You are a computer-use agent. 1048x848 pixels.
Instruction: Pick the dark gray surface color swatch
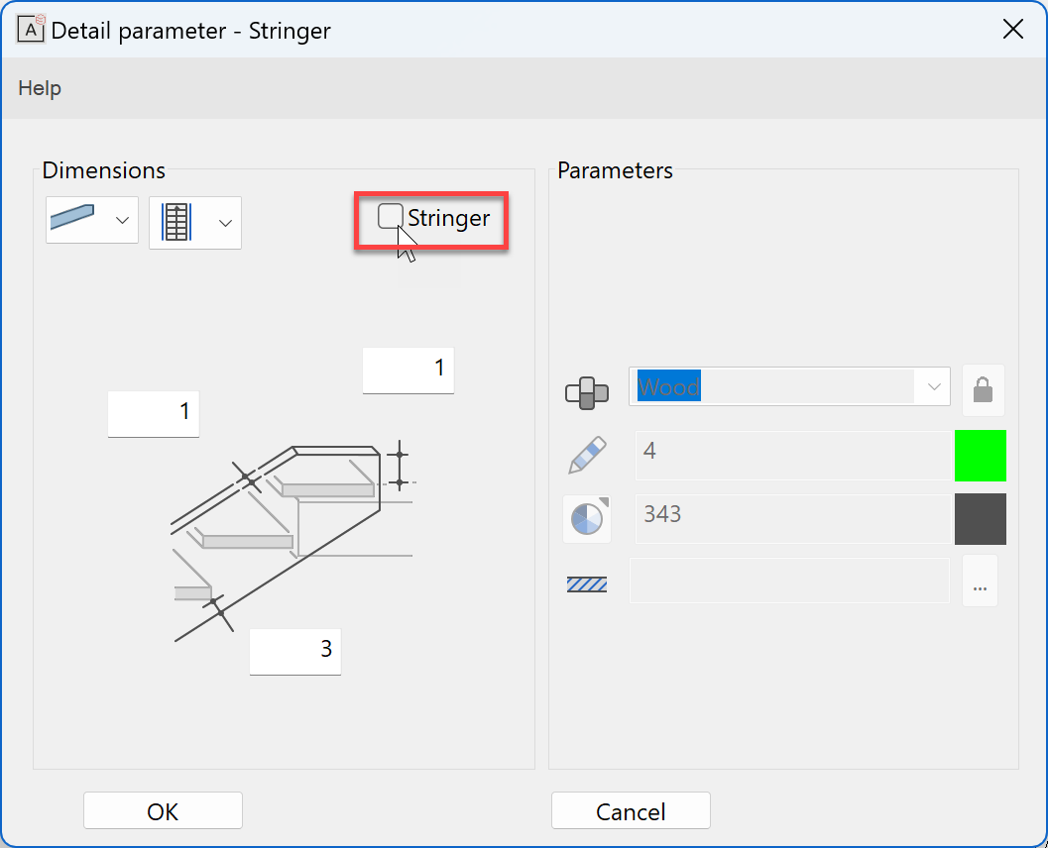(x=980, y=519)
